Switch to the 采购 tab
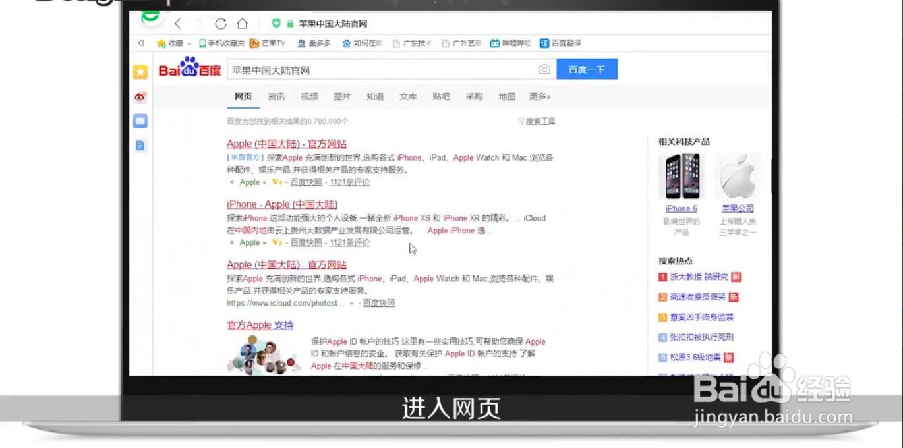903x448 pixels. click(474, 97)
